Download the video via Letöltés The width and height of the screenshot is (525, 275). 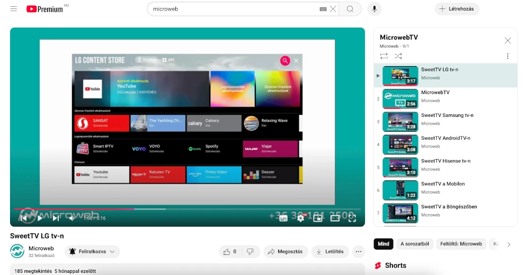[x=330, y=252]
